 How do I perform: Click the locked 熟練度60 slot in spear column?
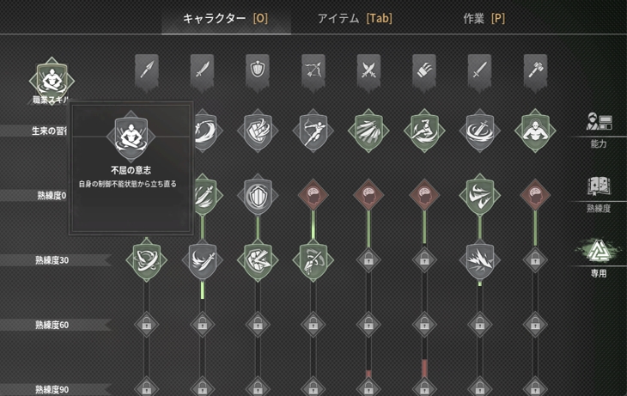[146, 325]
